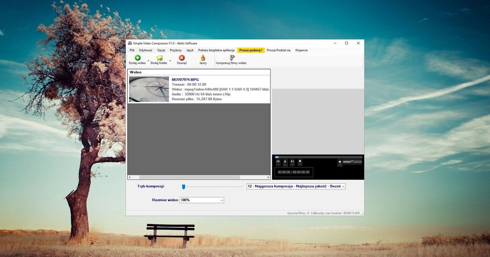This screenshot has height=257, width=490.
Task: Click the Audio 32000 Hz info line
Action: [x=201, y=94]
